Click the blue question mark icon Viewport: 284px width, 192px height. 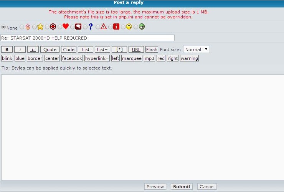tap(91, 27)
